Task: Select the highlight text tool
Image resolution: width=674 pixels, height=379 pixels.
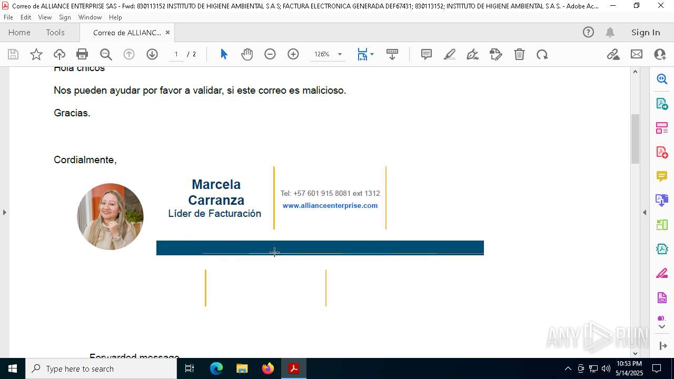Action: click(450, 54)
